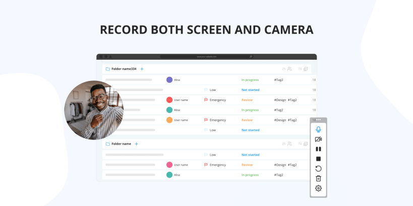Click Review status in orange User name row

(247, 120)
